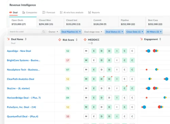The width and height of the screenshot is (170, 124).
Task: Switch to the Companies tab
Action: click(x=30, y=13)
